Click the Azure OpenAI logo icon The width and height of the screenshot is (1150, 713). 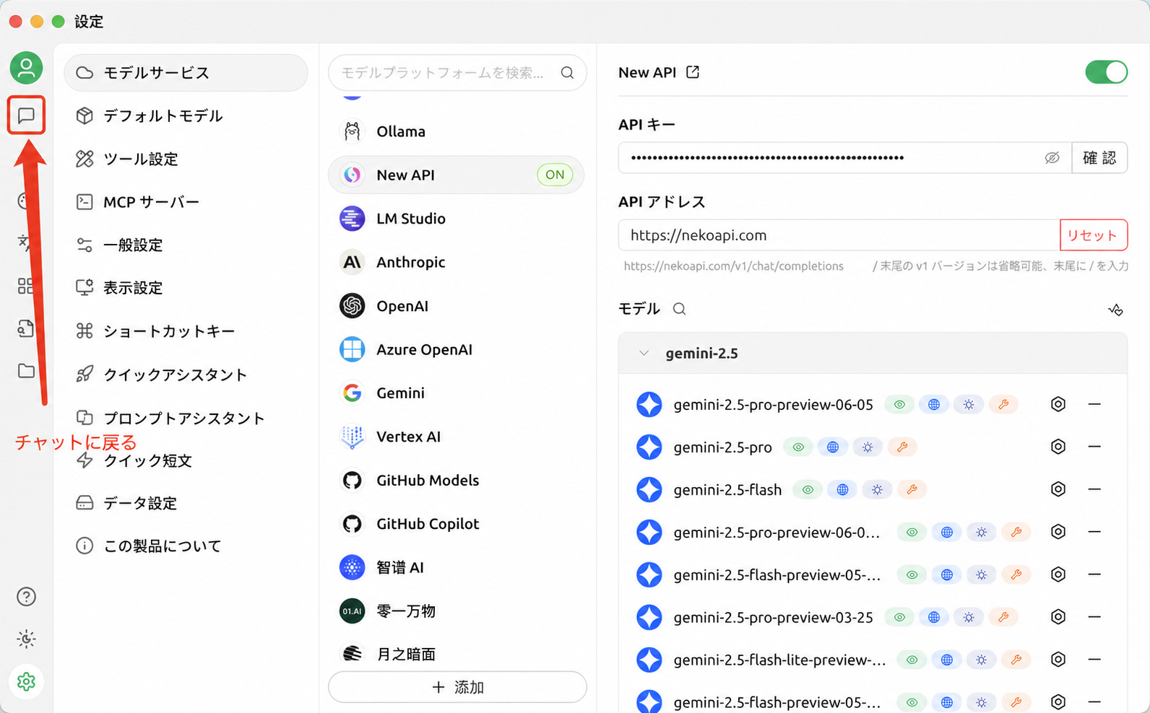point(353,349)
